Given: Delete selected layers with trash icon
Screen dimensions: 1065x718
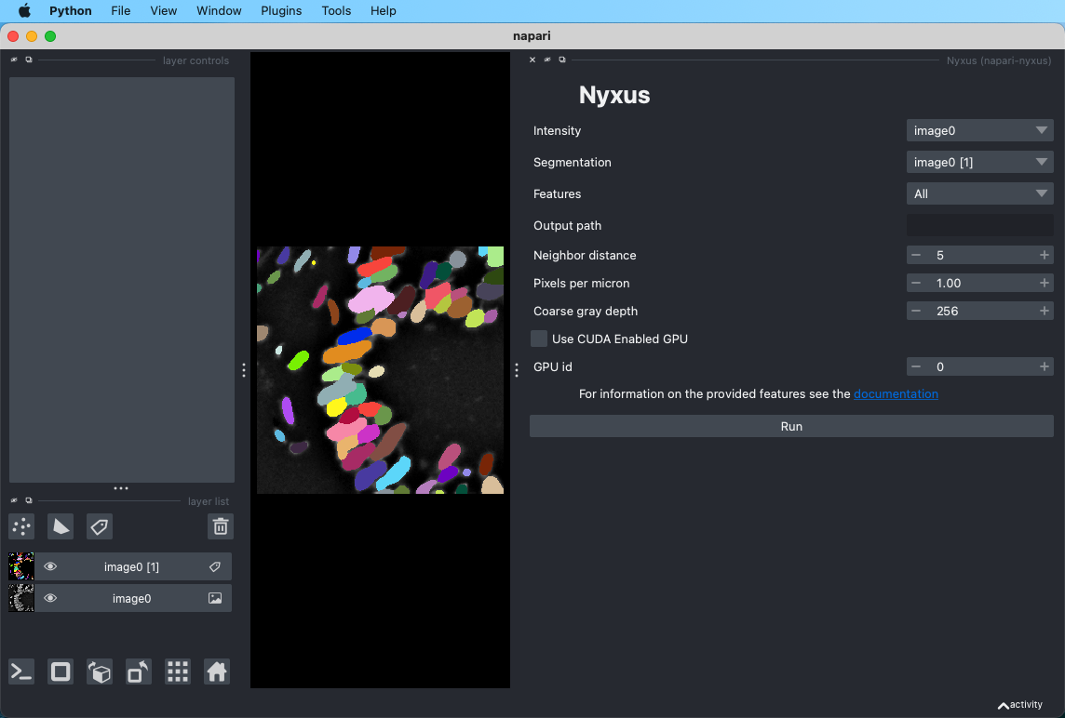Looking at the screenshot, I should point(221,526).
